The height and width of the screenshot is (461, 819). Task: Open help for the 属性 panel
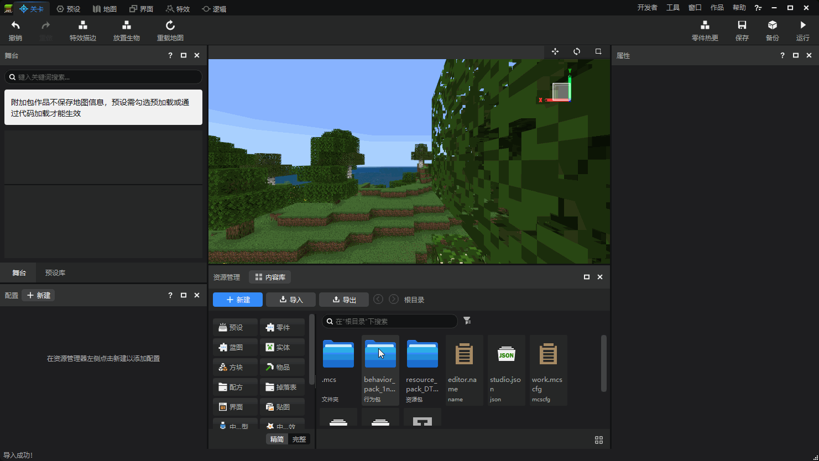pyautogui.click(x=783, y=55)
